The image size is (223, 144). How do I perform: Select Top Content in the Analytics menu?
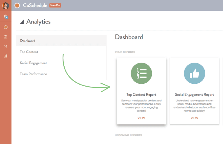tap(29, 52)
